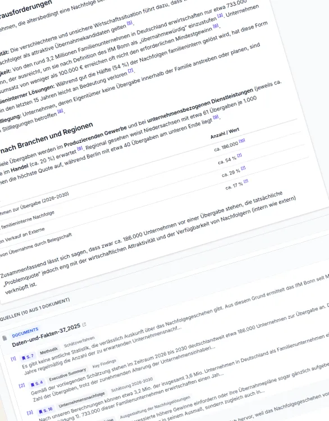The image size is (329, 421).
Task: Open citation [3] after einzustufen
Action: click(220, 16)
